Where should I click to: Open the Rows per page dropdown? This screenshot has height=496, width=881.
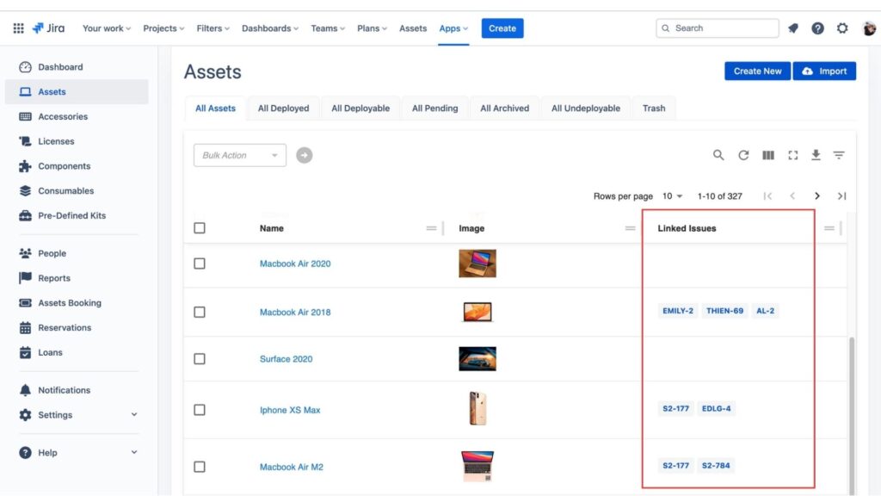coord(675,195)
